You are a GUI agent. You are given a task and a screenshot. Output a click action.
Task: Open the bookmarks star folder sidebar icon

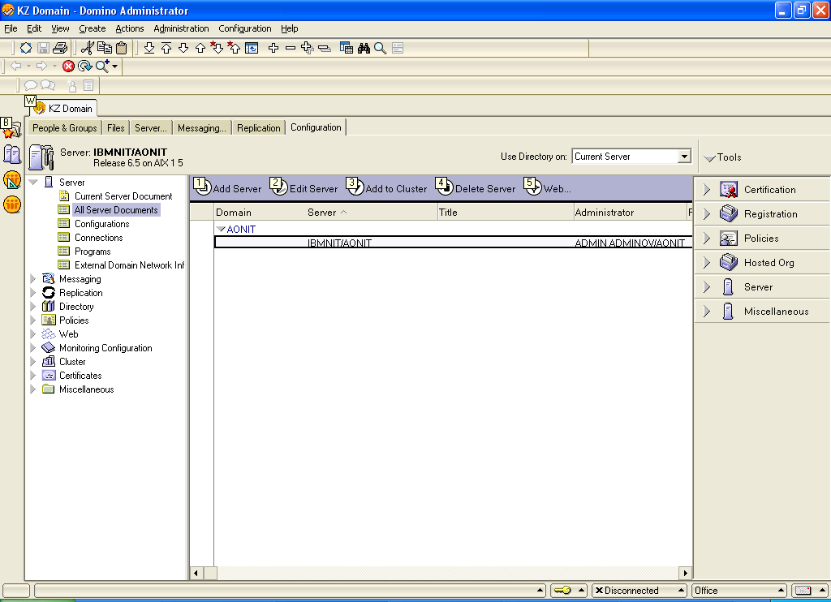pos(11,129)
